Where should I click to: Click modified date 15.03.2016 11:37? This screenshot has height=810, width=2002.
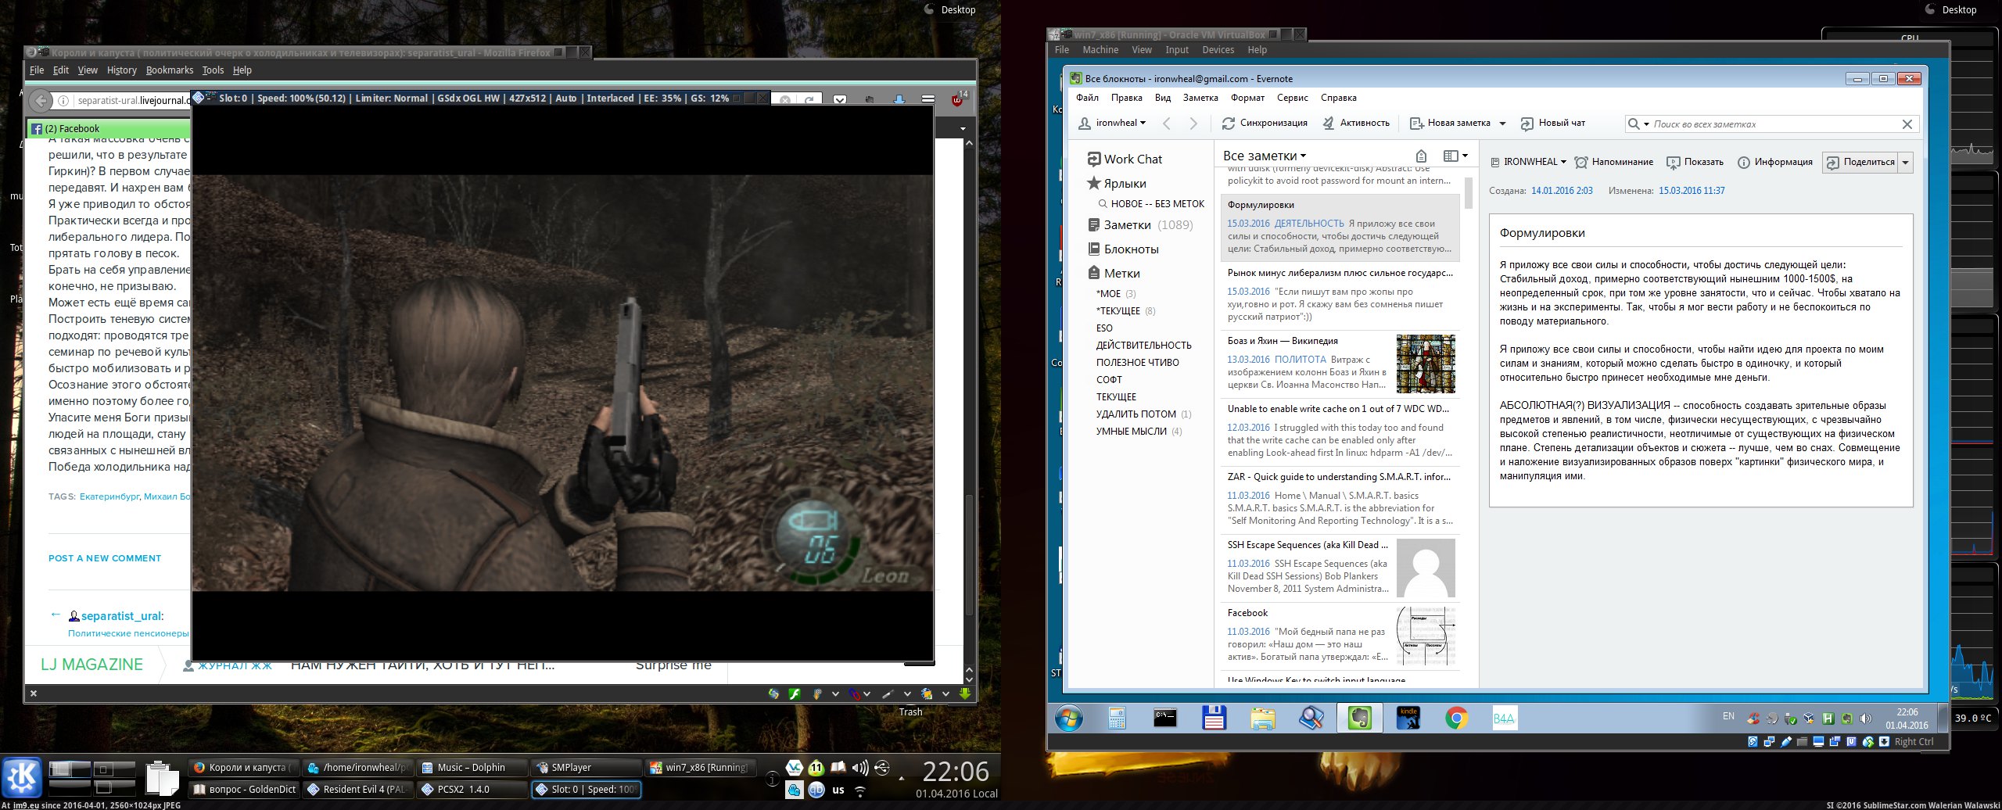click(x=1692, y=191)
